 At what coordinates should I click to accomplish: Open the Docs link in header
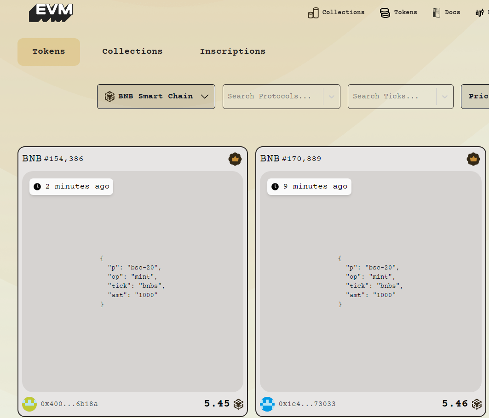452,12
